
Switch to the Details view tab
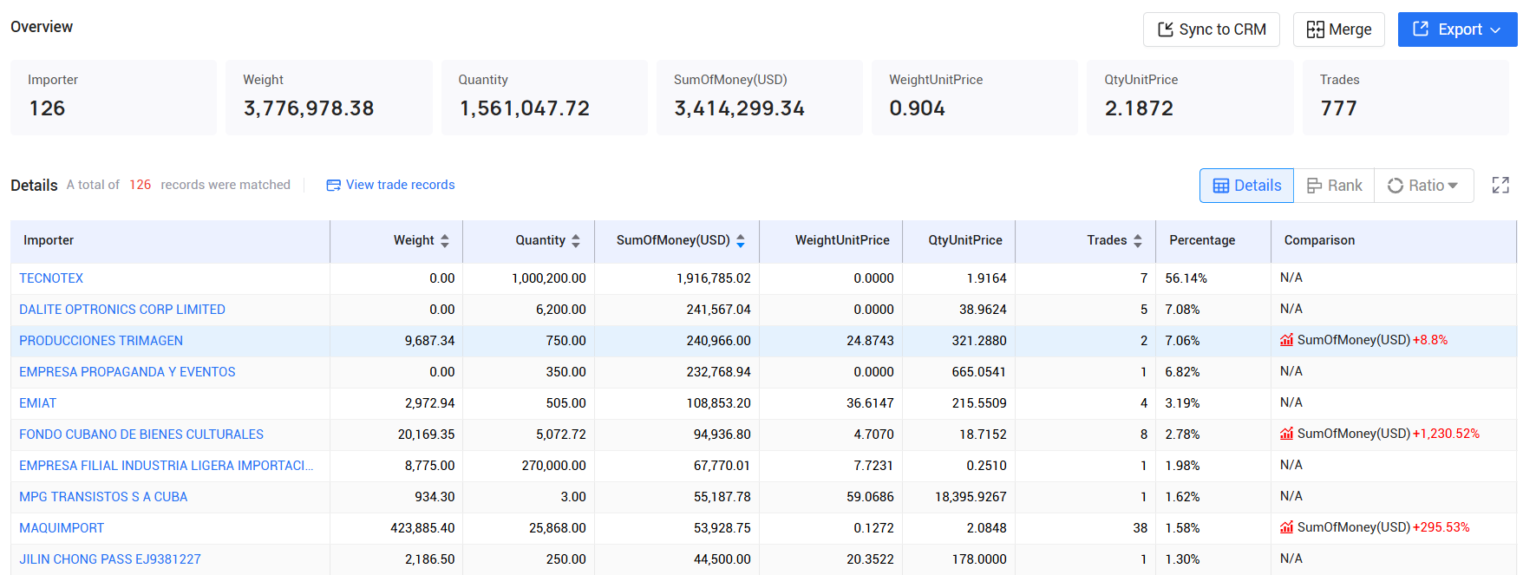tap(1246, 186)
